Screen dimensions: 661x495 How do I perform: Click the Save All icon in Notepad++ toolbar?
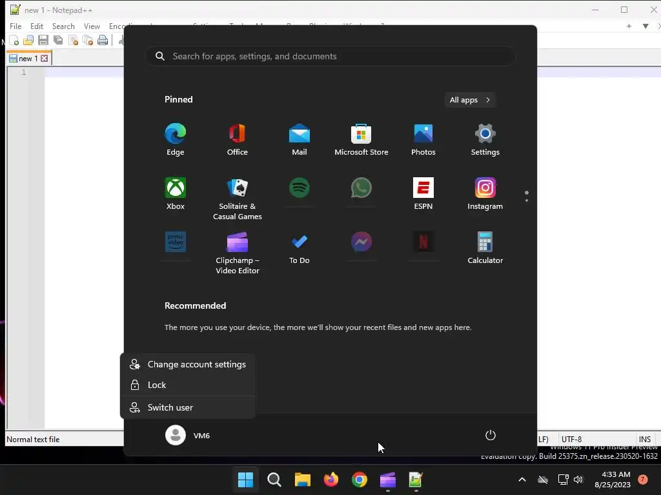(57, 41)
